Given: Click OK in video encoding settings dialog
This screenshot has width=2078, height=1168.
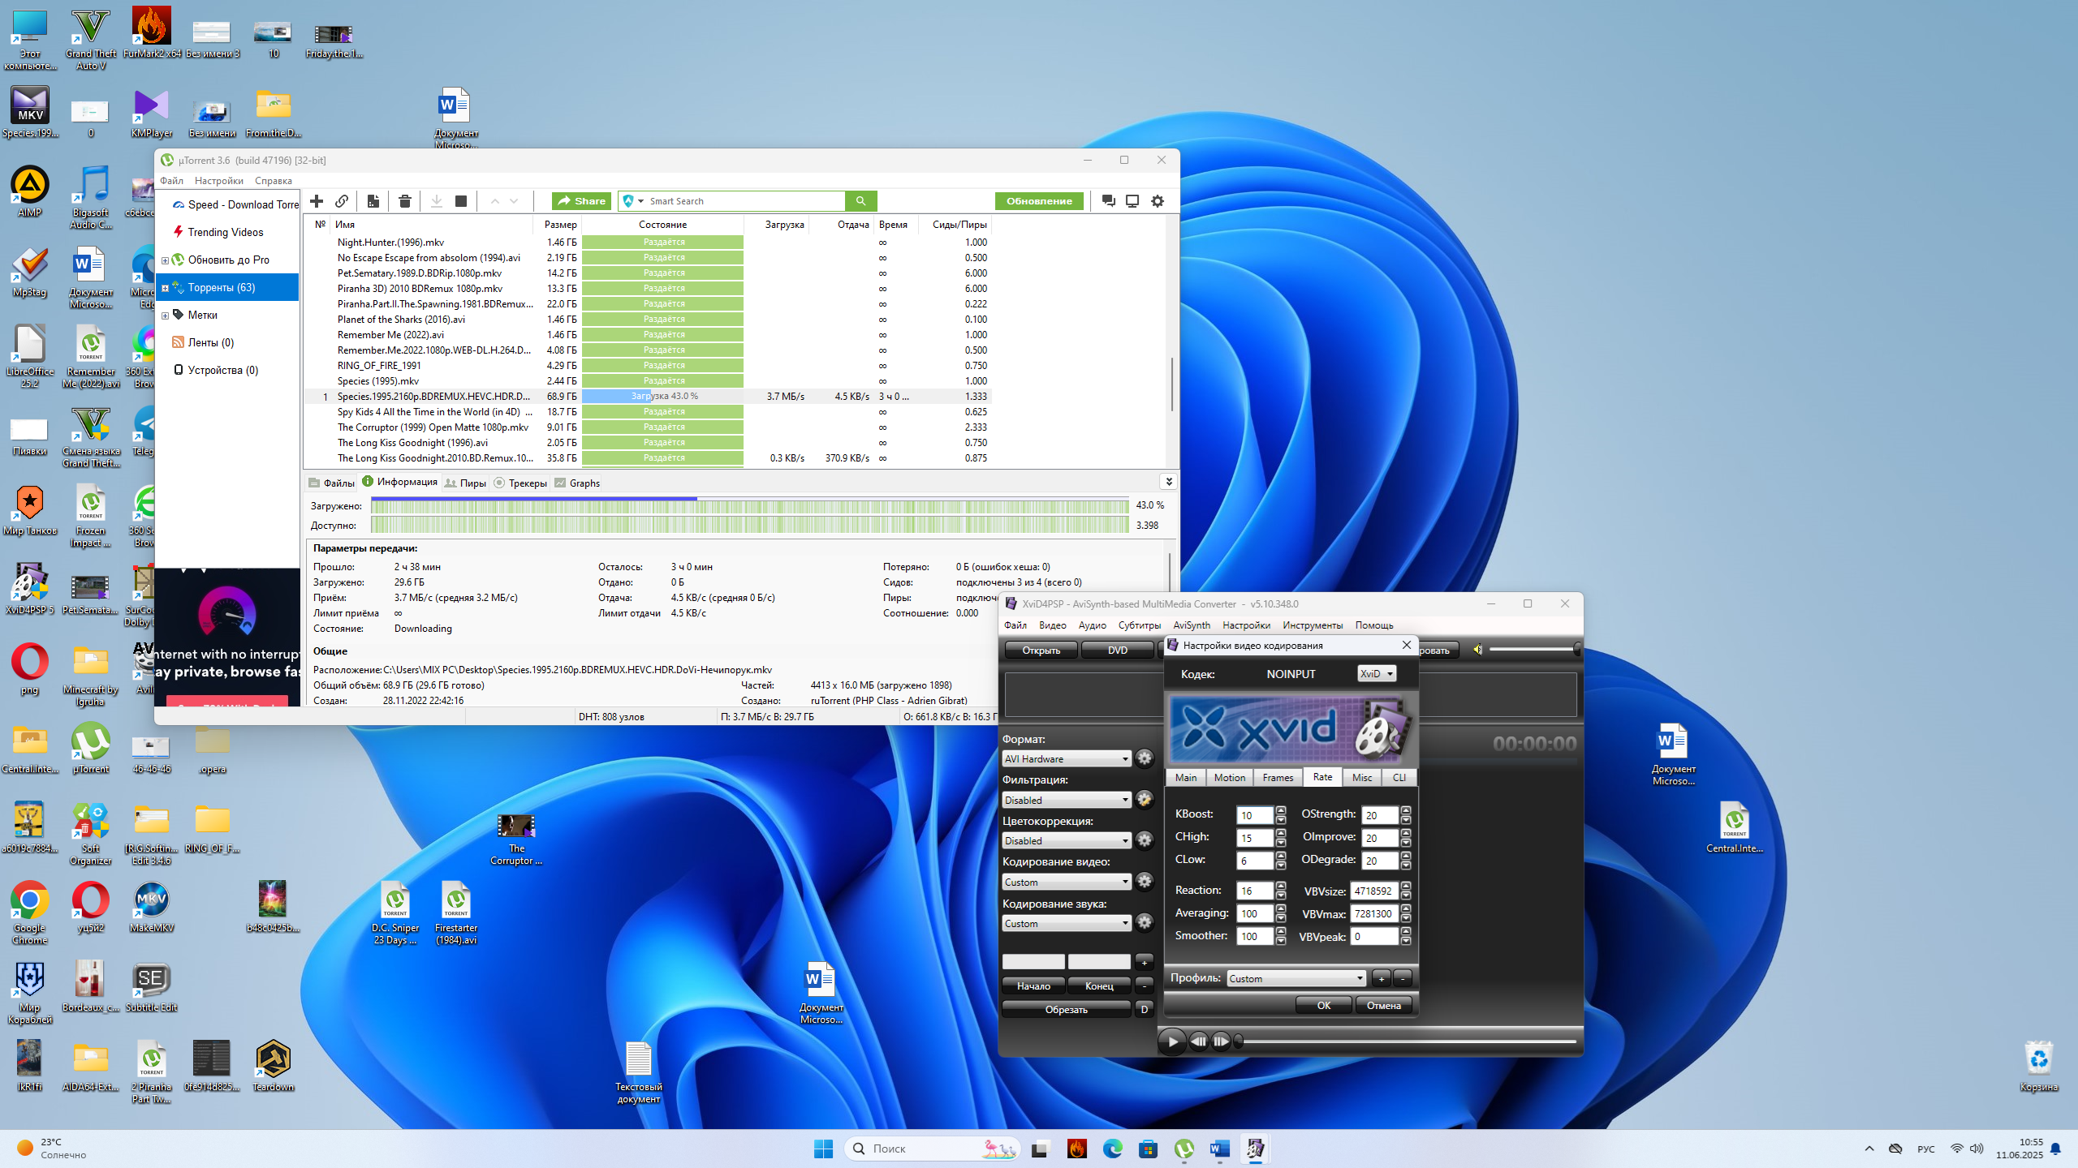Looking at the screenshot, I should (x=1324, y=1005).
